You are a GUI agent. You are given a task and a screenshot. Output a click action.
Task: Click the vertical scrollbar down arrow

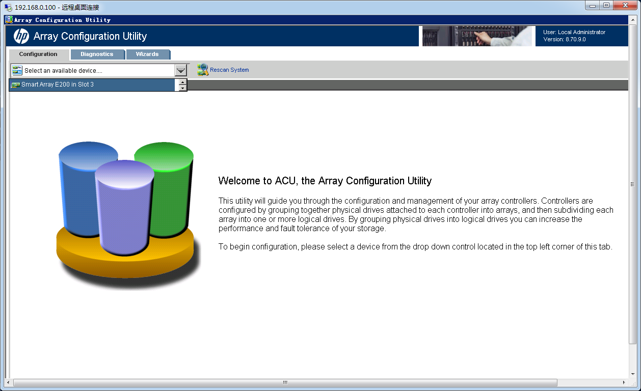632,375
